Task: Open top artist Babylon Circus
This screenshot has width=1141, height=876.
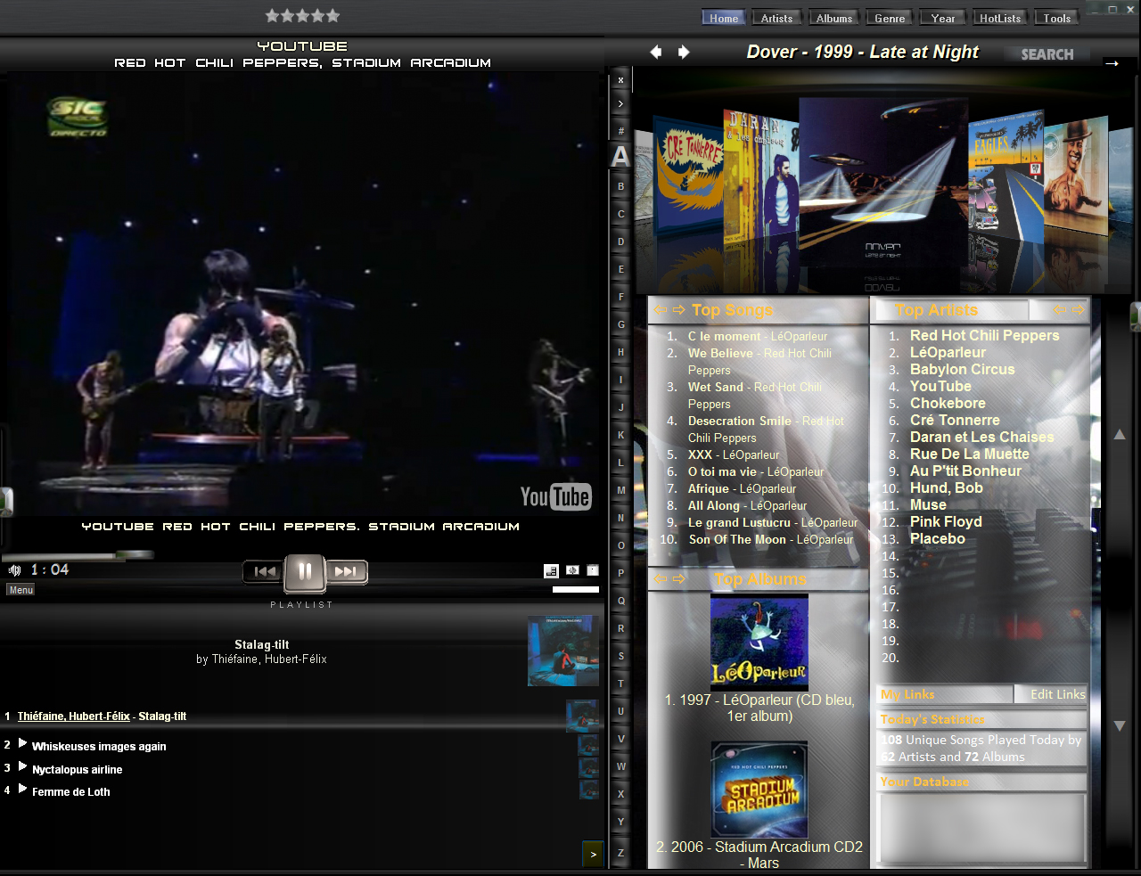Action: [962, 369]
